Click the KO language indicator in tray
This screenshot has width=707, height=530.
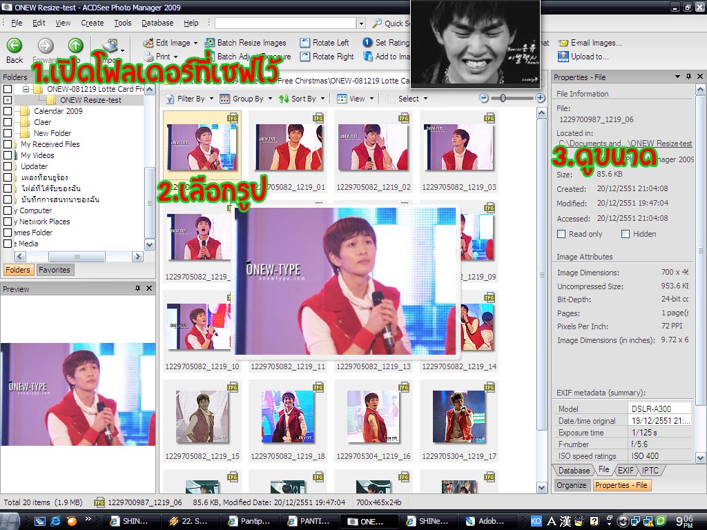536,521
